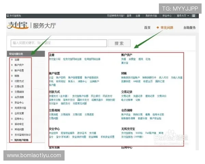Open 快捷支付(含卡通) link

(x=59, y=96)
